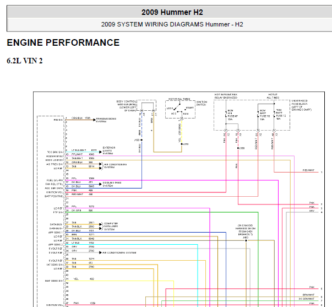Viewport: 332px width, 307px height.
Task: Click the "DK GRN/WHT" label at right-edge connector 7
Action: [x=307, y=299]
